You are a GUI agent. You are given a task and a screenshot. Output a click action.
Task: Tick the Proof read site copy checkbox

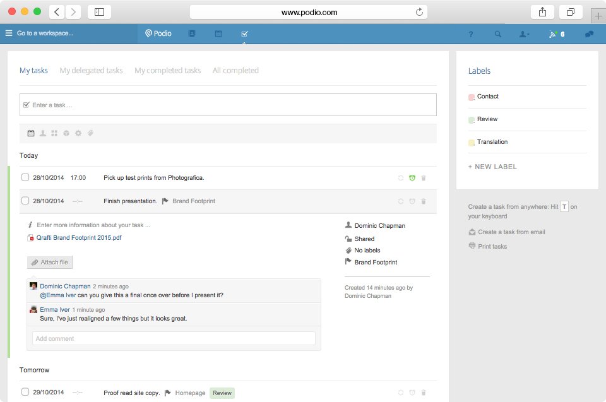click(25, 392)
